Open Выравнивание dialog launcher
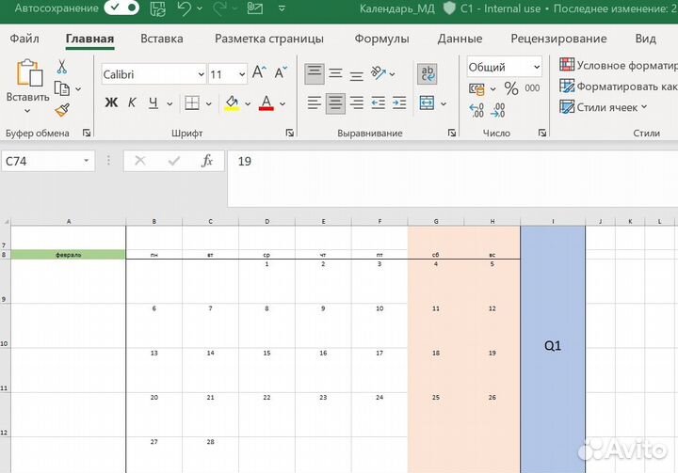 coord(452,133)
